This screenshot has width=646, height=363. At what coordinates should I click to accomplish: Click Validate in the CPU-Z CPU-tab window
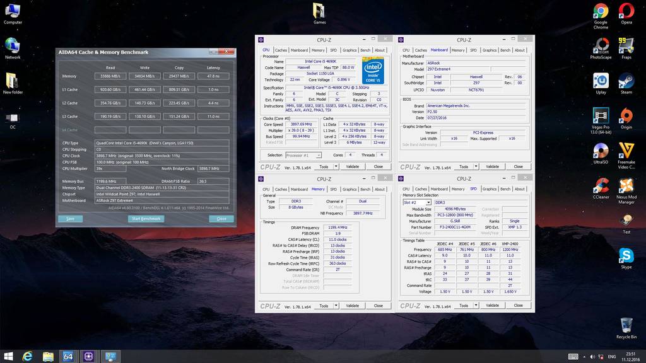coord(352,166)
